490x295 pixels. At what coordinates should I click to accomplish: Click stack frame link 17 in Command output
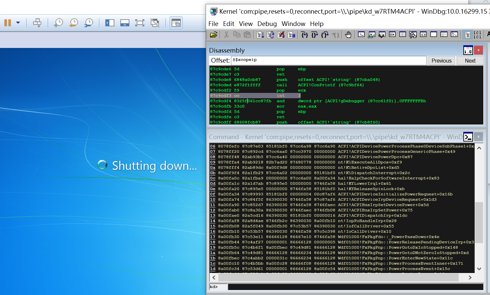tap(213, 237)
